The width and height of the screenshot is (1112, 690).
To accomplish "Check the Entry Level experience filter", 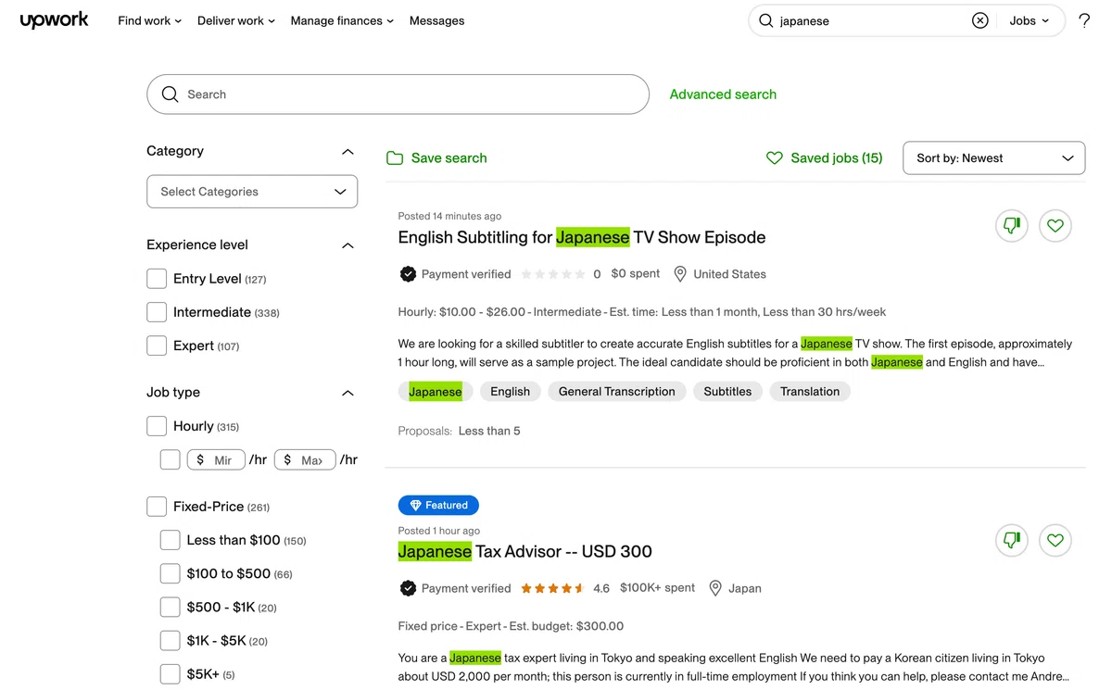I will coord(157,279).
